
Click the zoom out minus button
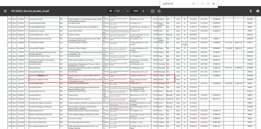(x=127, y=11)
